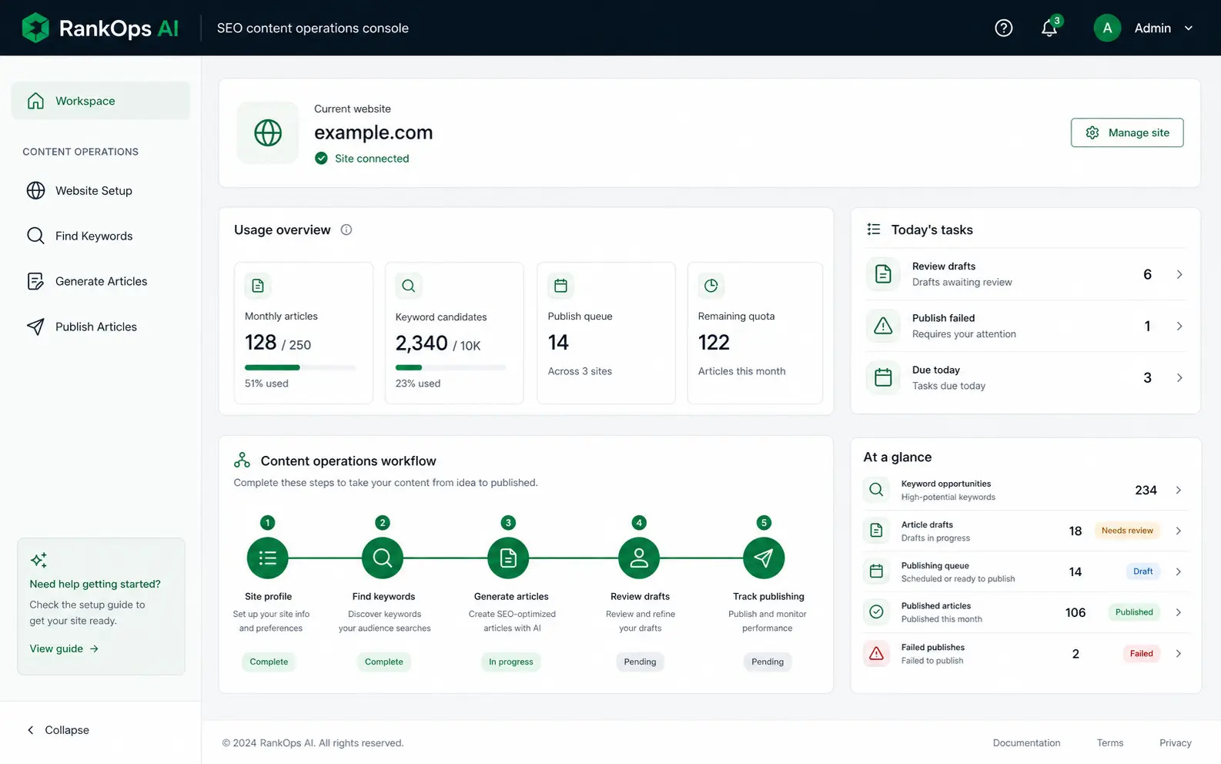Open the Failed publishes row chevron
This screenshot has height=764, width=1221.
click(1179, 653)
